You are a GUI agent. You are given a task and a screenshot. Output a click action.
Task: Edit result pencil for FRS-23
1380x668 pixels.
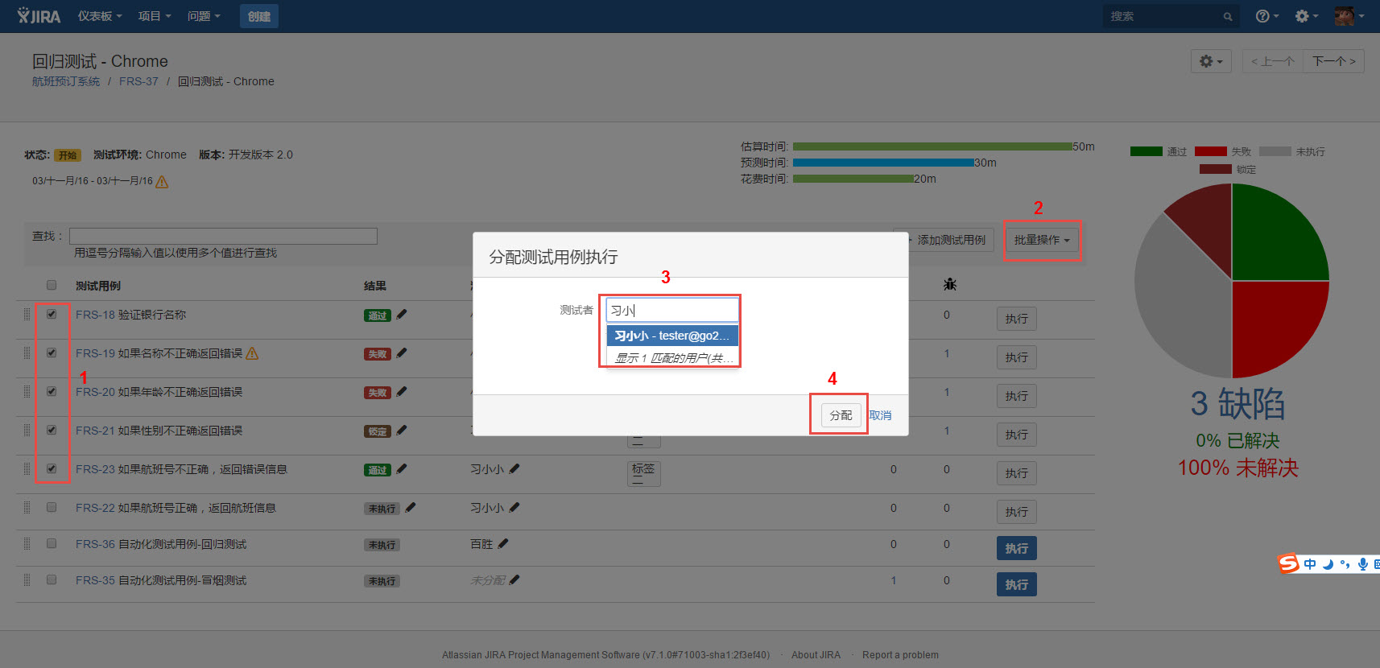coord(402,468)
